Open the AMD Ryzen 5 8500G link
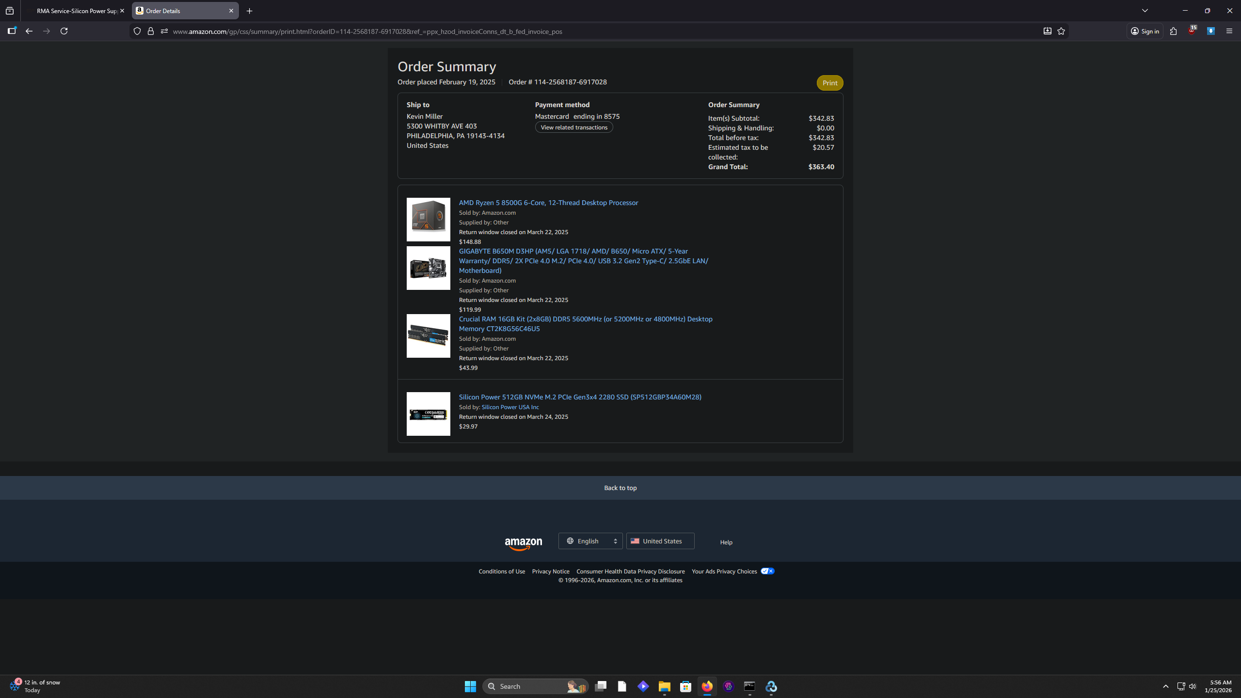1241x698 pixels. (548, 203)
